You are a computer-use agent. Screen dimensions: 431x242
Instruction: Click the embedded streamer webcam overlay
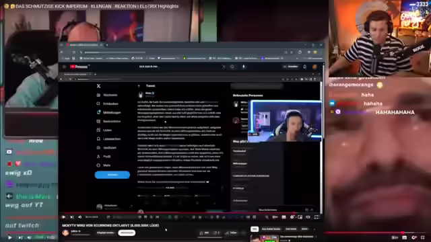point(286,121)
